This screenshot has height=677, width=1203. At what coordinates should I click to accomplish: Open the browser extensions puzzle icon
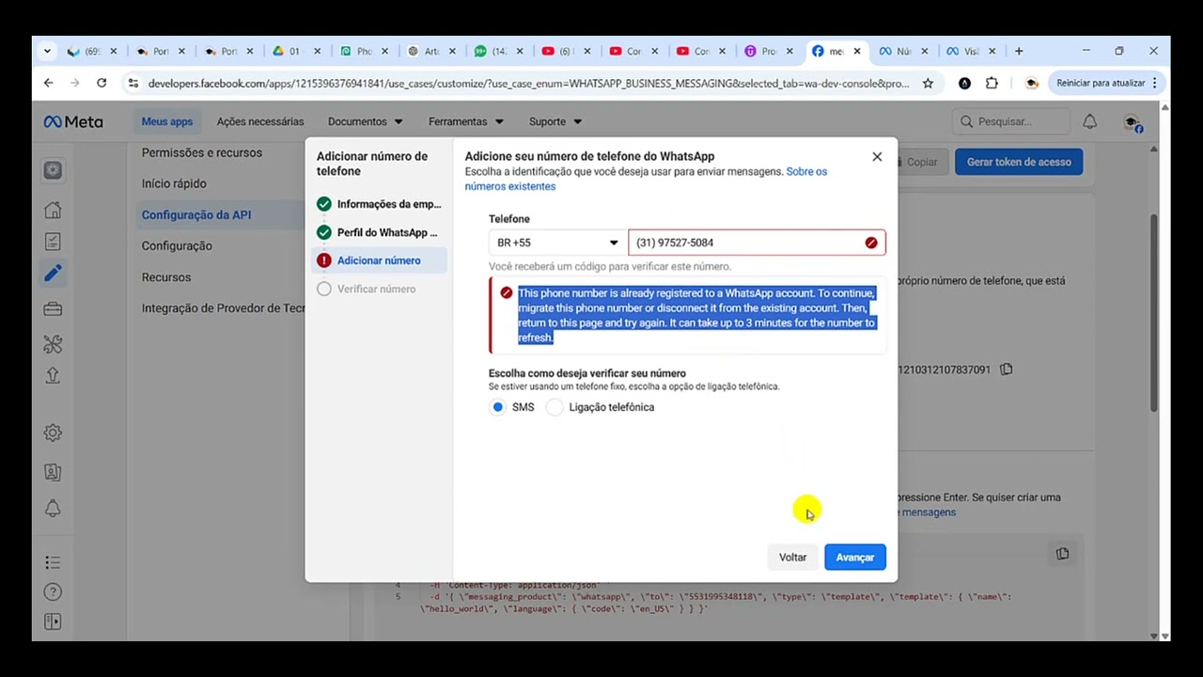click(x=992, y=83)
